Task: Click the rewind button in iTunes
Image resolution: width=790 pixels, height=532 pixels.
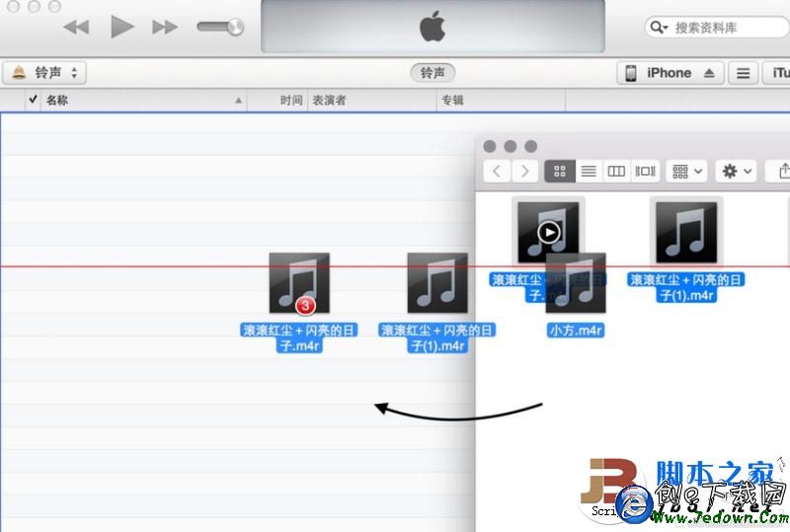Action: point(77,27)
